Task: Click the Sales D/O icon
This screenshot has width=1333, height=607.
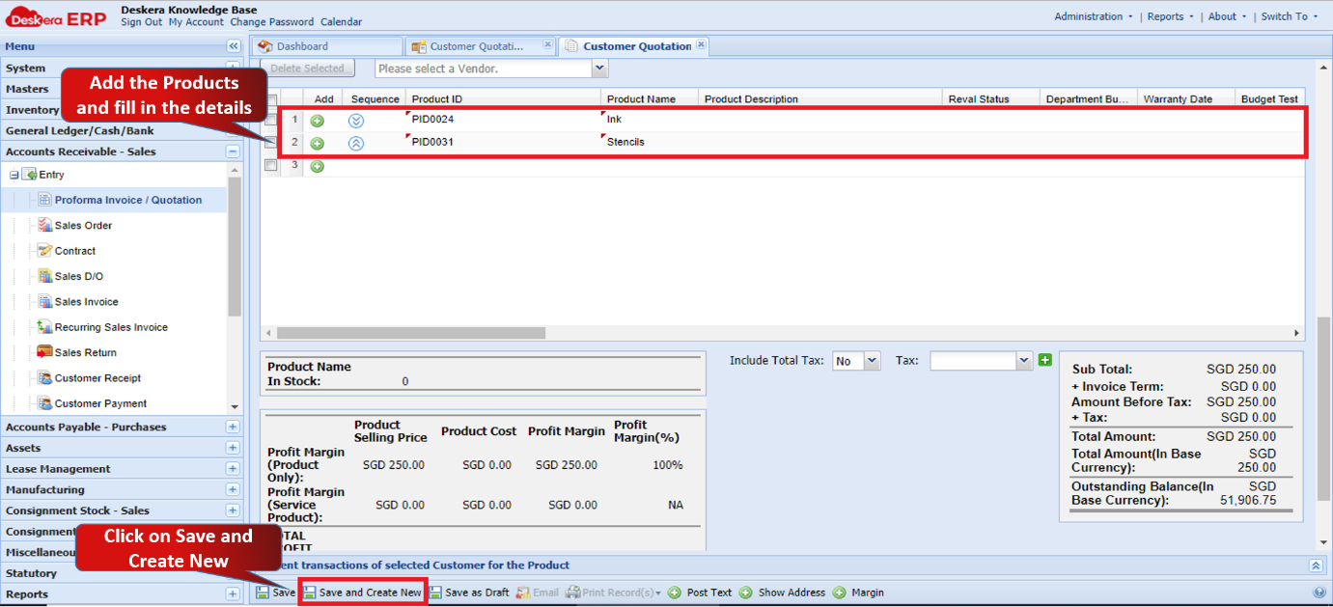Action: pos(45,276)
